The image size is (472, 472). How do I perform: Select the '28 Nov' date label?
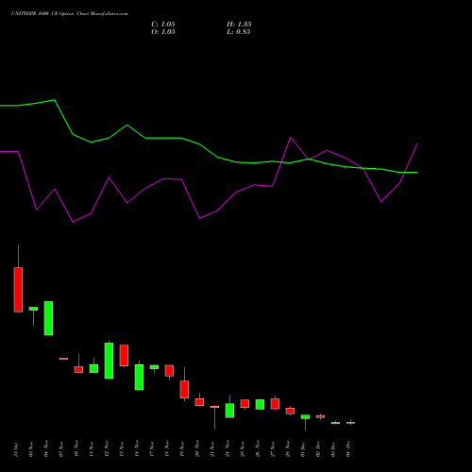[288, 449]
